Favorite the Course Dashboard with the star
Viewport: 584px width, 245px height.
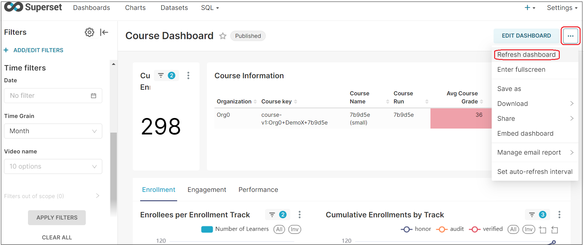223,36
